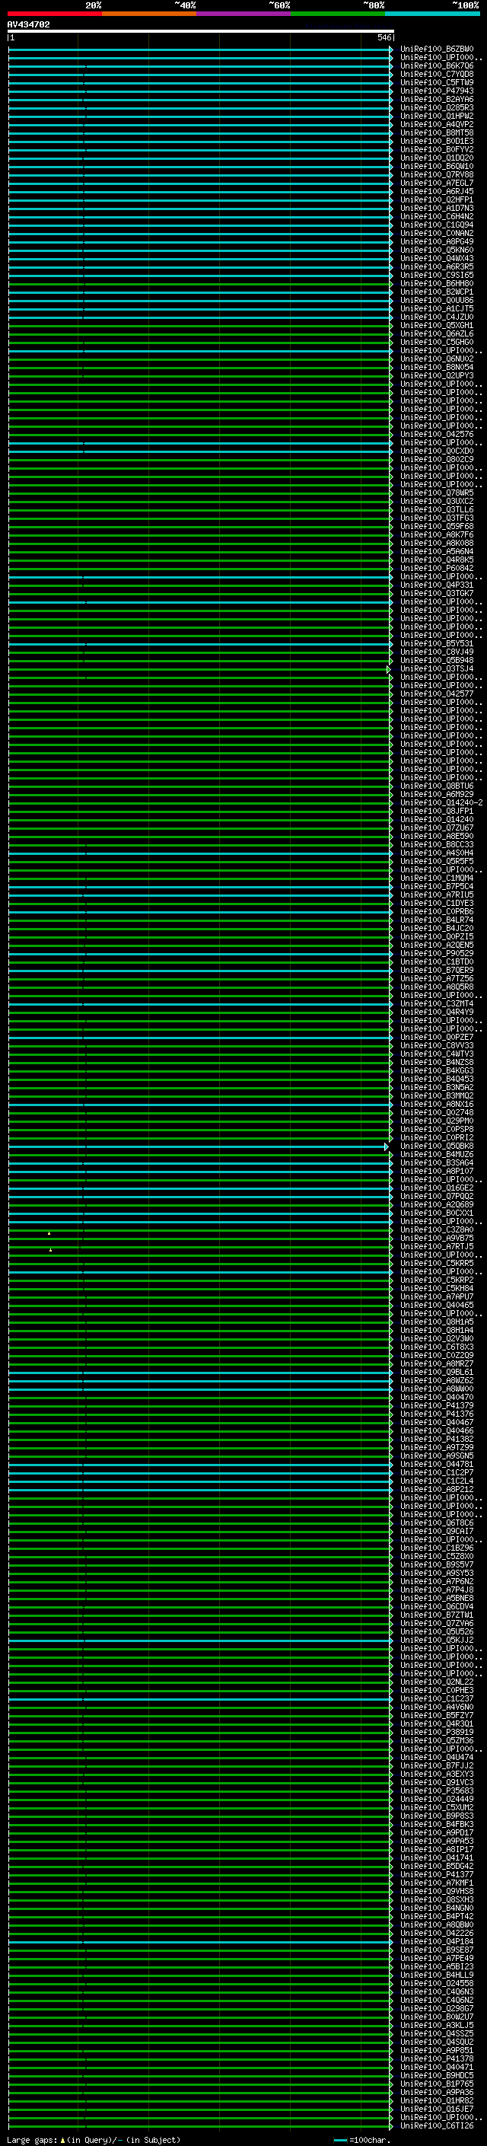Select hit label UniRef100_B6ZBW0
The height and width of the screenshot is (2146, 487).
tap(437, 49)
